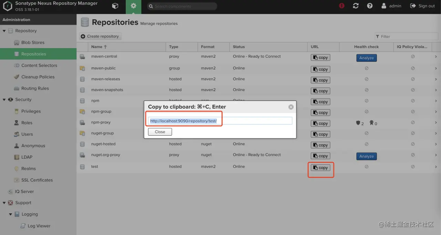441x235 pixels.
Task: Collapse the Repository tree section
Action: click(x=4, y=31)
